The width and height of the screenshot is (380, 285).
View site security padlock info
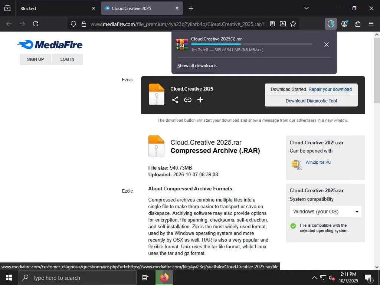(84, 24)
